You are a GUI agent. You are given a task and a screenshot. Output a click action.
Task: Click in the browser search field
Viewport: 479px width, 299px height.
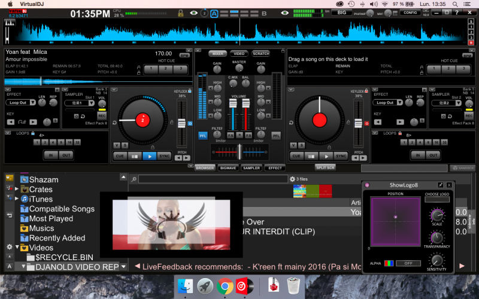213,179
